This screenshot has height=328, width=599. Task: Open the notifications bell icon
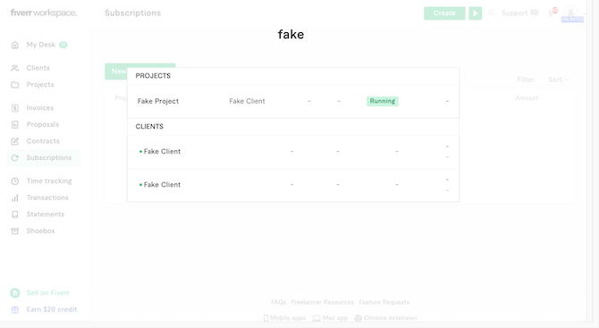click(x=553, y=13)
